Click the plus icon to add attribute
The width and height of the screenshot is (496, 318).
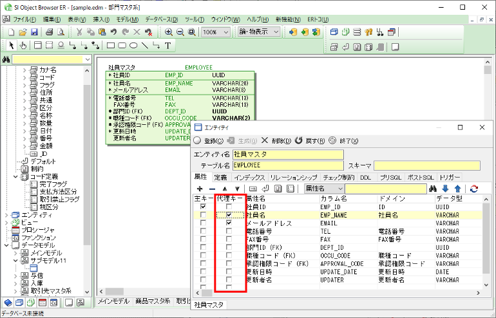click(x=200, y=189)
